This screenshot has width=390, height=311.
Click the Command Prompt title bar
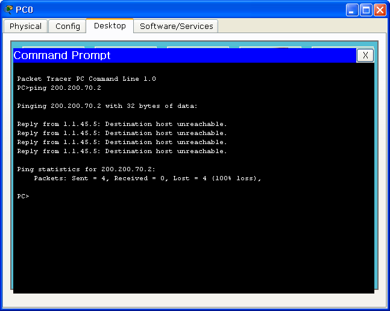click(x=185, y=55)
